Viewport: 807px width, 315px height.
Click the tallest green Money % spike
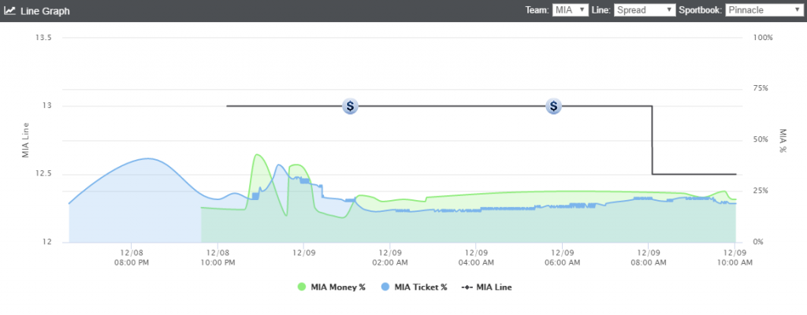[x=258, y=155]
